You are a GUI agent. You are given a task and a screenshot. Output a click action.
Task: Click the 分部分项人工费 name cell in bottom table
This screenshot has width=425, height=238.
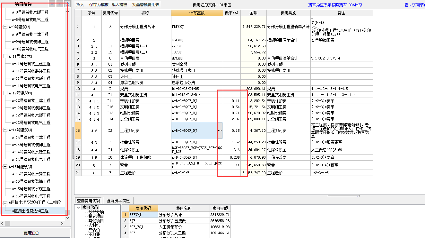click(184, 233)
